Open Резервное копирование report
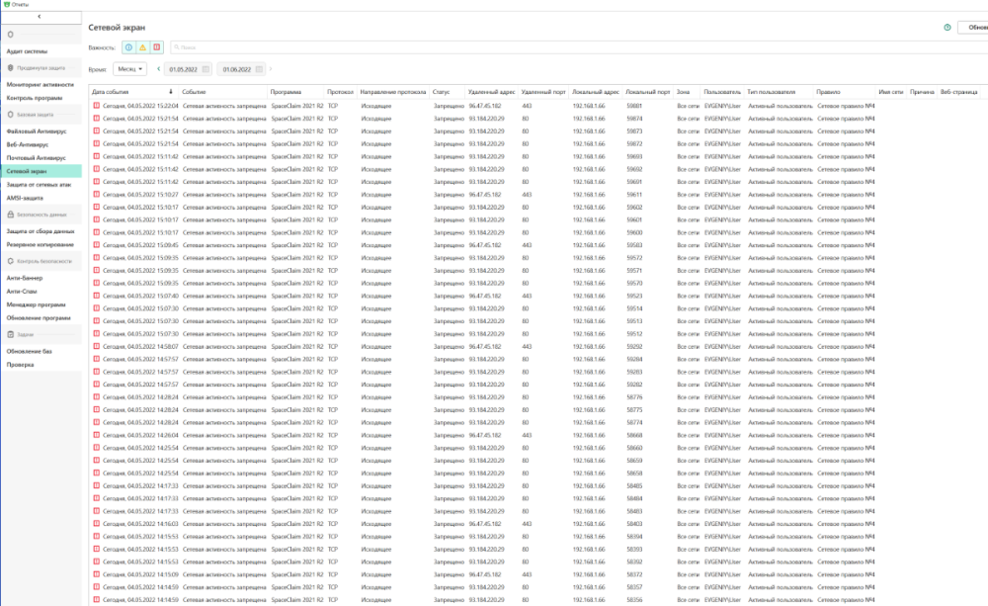Viewport: 988px width, 606px height. point(41,244)
